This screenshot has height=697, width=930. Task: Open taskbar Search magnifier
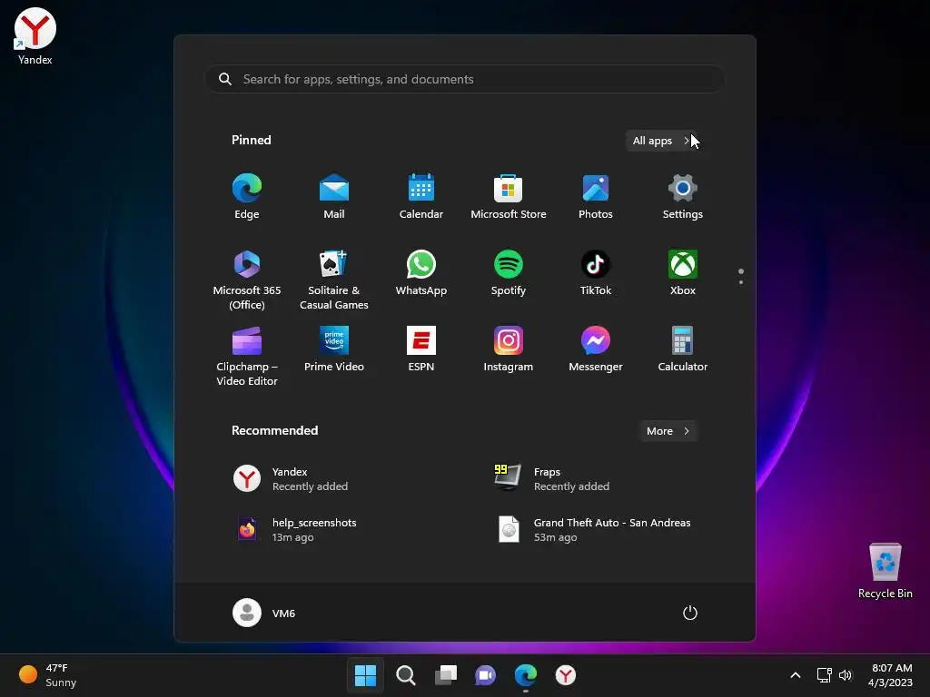[406, 675]
